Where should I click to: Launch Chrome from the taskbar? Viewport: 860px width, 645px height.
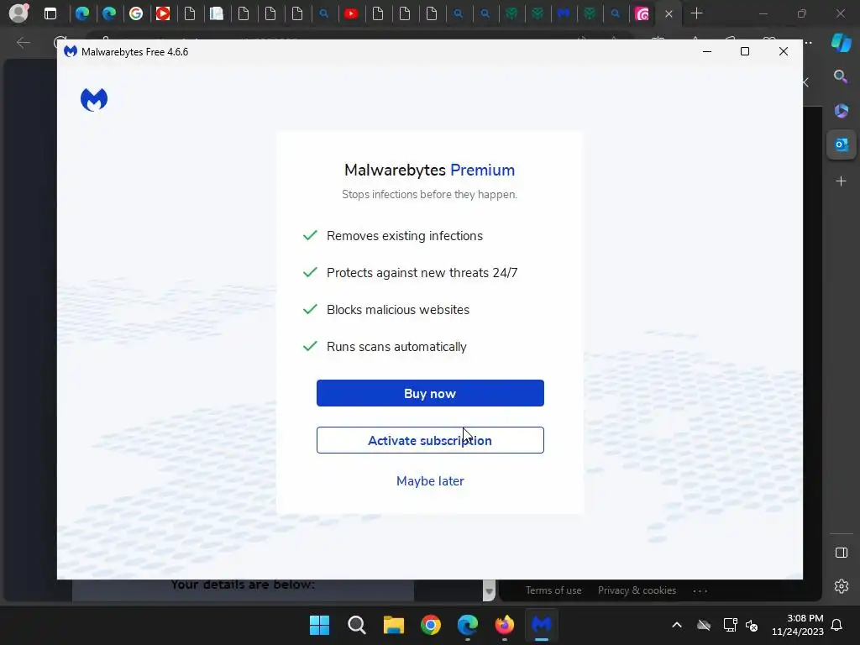(x=431, y=625)
